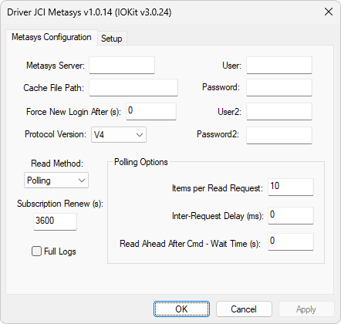Viewport: 341px width, 324px height.
Task: Click the greyed-out Apply button
Action: [306, 309]
